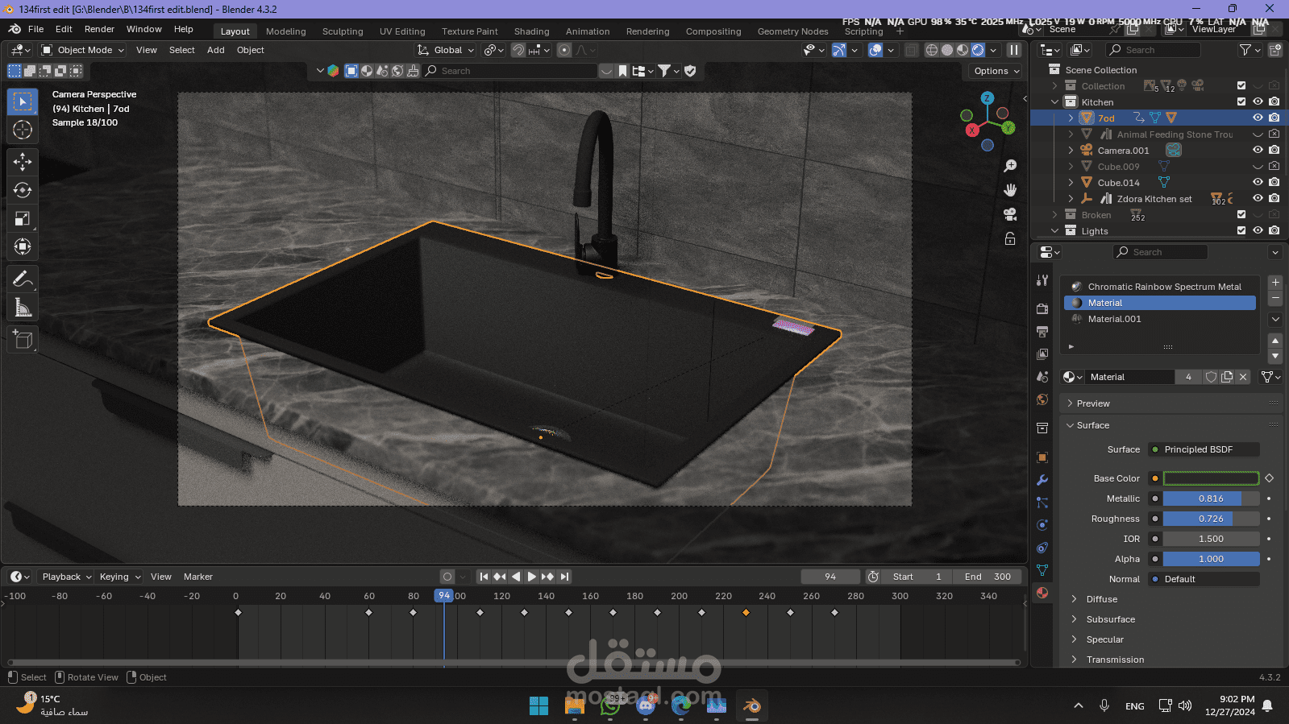Select the Move tool in toolbar
The height and width of the screenshot is (724, 1289).
point(23,162)
